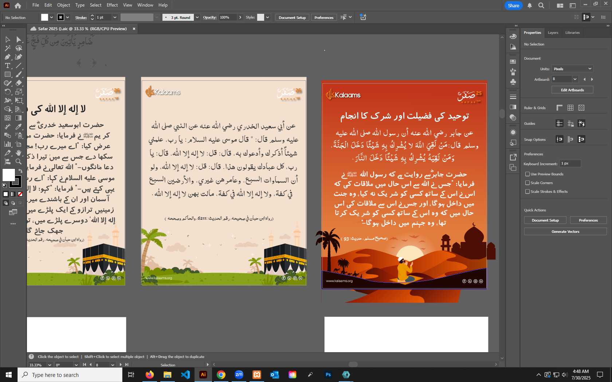Select the Line Segment tool
The width and height of the screenshot is (612, 382).
19,65
